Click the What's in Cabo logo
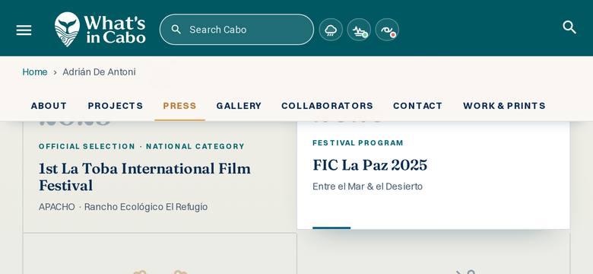This screenshot has width=593, height=274. point(100,29)
